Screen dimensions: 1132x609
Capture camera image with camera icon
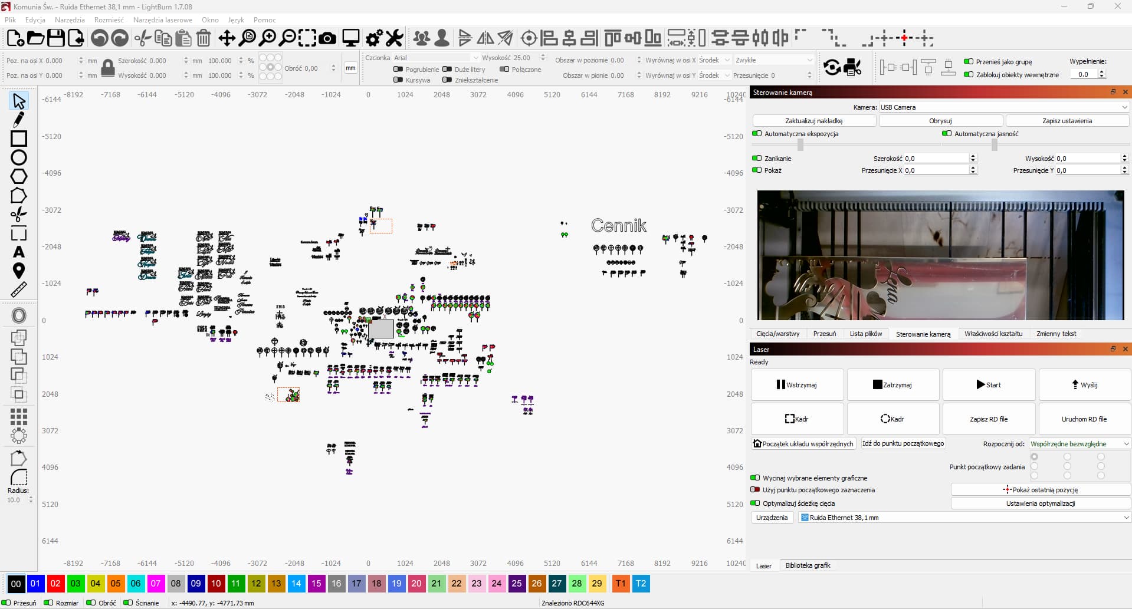pyautogui.click(x=327, y=38)
